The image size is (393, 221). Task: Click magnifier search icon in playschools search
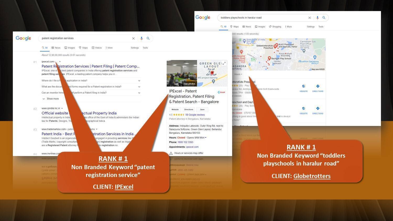(x=324, y=18)
